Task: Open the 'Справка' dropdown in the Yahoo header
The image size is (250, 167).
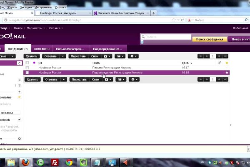Action: [x=56, y=28]
